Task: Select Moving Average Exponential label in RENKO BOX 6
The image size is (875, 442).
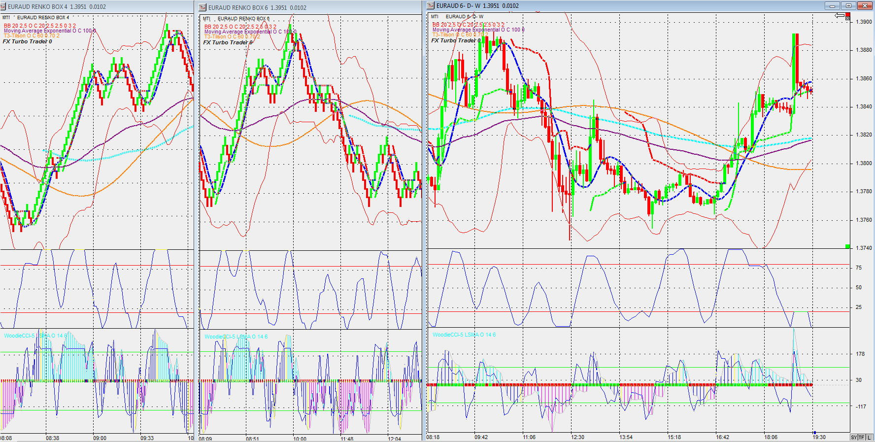Action: 250,32
